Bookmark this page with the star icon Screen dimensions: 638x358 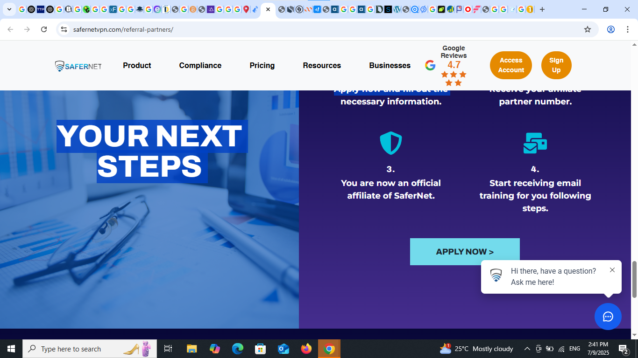588,29
